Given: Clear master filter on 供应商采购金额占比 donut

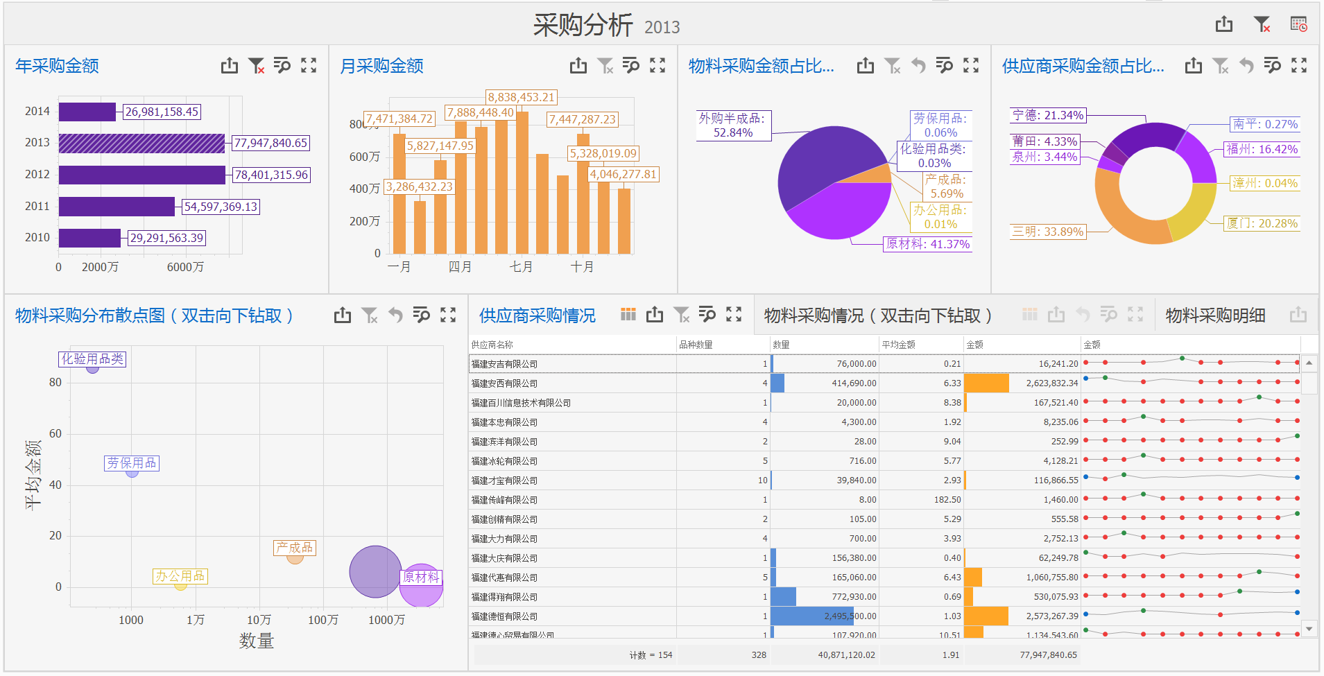Looking at the screenshot, I should tap(1221, 66).
